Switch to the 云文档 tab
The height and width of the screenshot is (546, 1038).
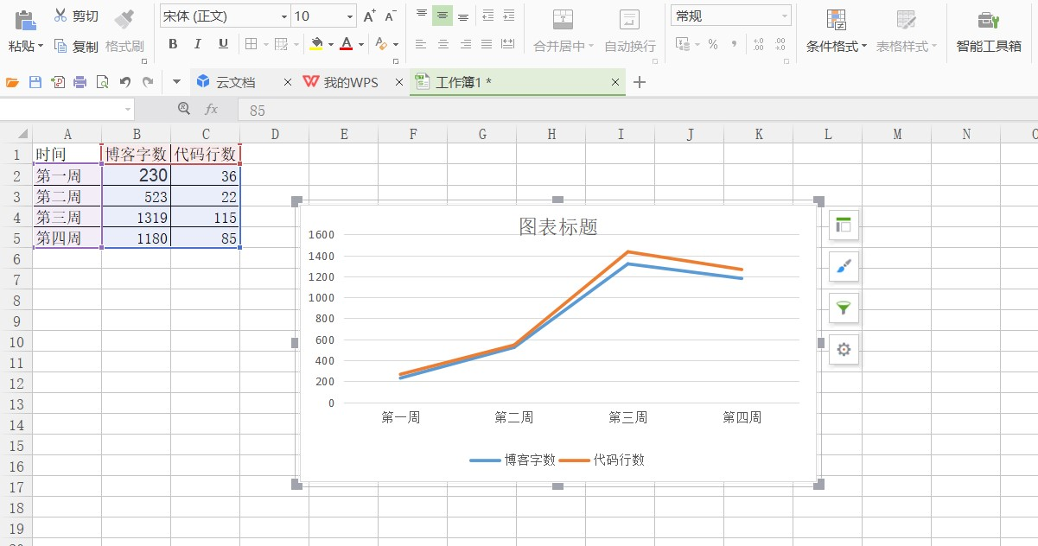pos(235,82)
